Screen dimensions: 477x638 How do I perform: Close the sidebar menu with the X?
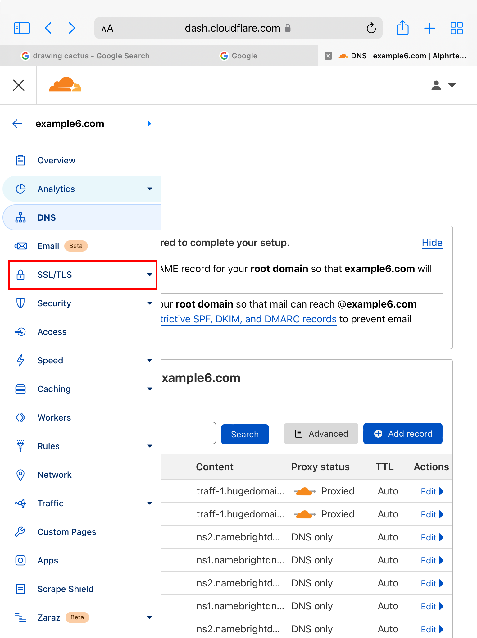pyautogui.click(x=19, y=85)
